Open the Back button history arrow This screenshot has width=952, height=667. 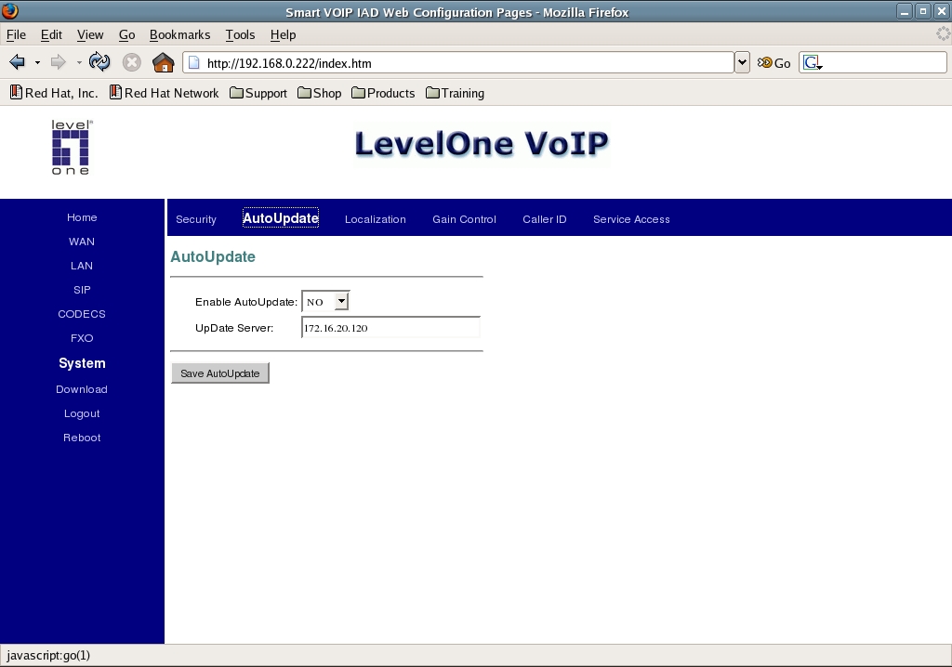click(x=38, y=62)
